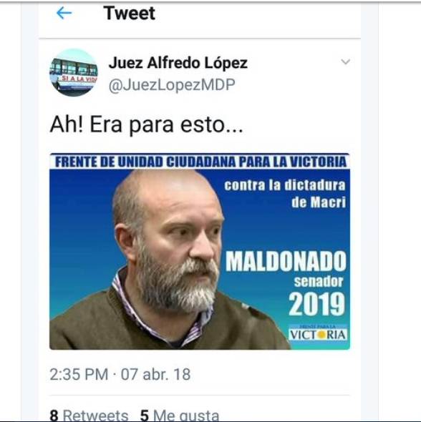Click the Tweet header title
The image size is (421, 422).
pyautogui.click(x=130, y=13)
